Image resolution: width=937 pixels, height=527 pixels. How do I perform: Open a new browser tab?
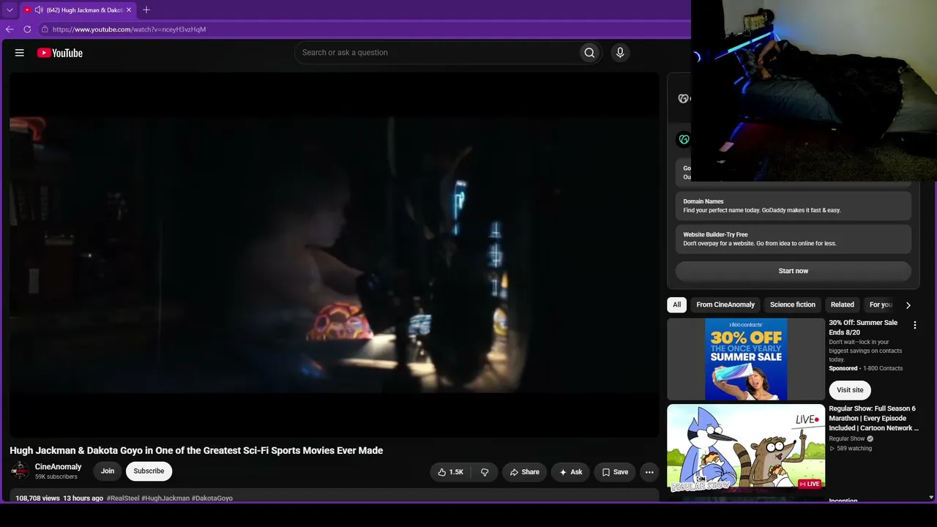(x=146, y=10)
